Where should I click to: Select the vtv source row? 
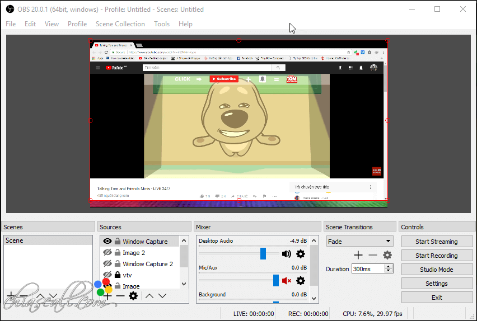coord(140,275)
